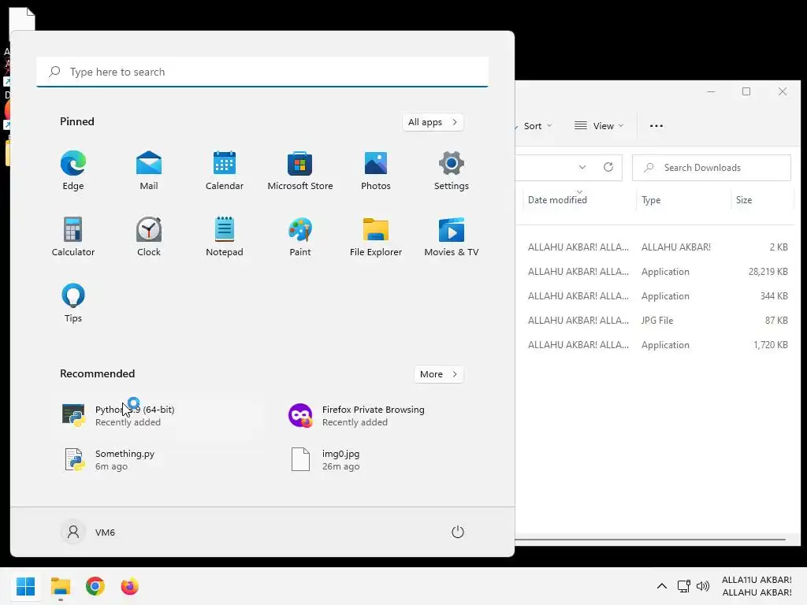The image size is (807, 605).
Task: Click the Type here to search box
Action: point(262,72)
